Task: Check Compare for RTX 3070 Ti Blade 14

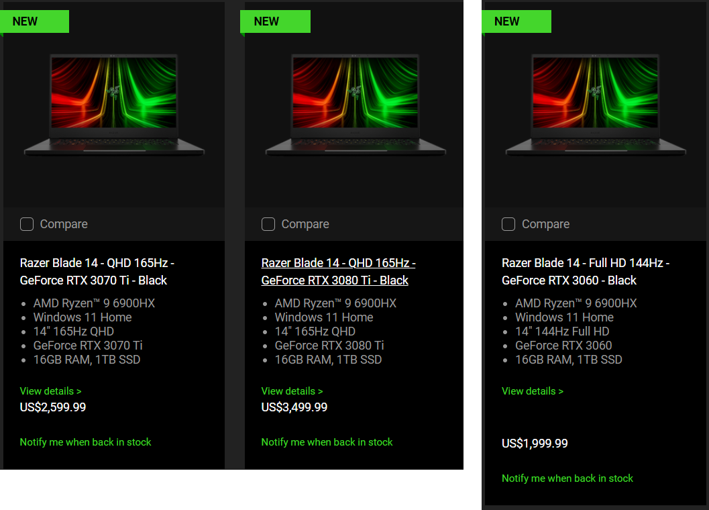Action: tap(27, 224)
